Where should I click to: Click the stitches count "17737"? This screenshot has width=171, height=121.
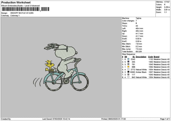point(167,2)
